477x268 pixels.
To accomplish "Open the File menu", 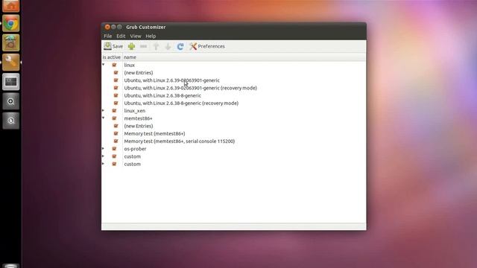I will pyautogui.click(x=107, y=36).
